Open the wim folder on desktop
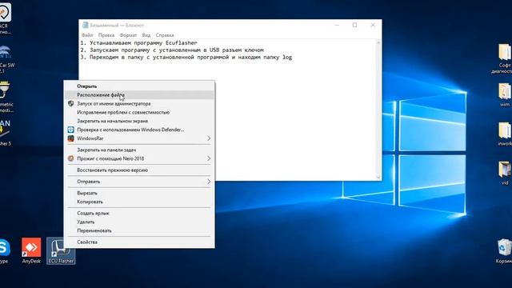Image resolution: width=512 pixels, height=288 pixels. pyautogui.click(x=505, y=94)
